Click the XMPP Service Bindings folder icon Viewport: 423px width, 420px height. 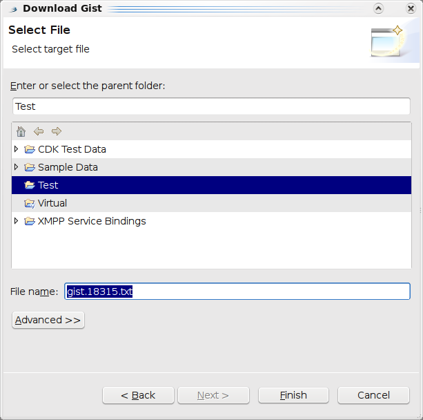[x=30, y=221]
